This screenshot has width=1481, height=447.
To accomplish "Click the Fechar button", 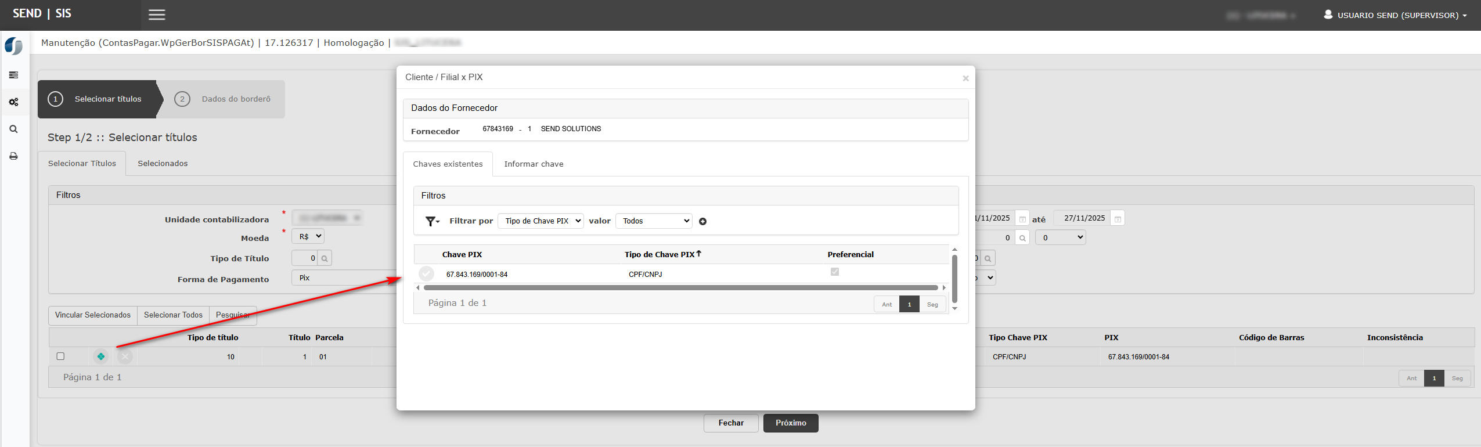I will pos(730,423).
